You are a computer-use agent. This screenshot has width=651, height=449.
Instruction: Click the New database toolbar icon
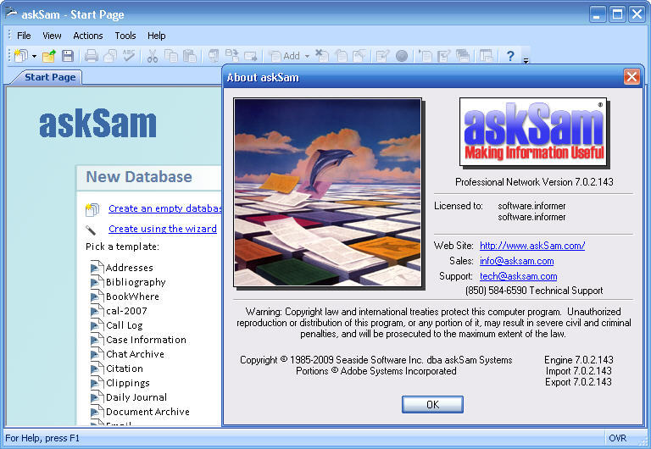pyautogui.click(x=20, y=56)
